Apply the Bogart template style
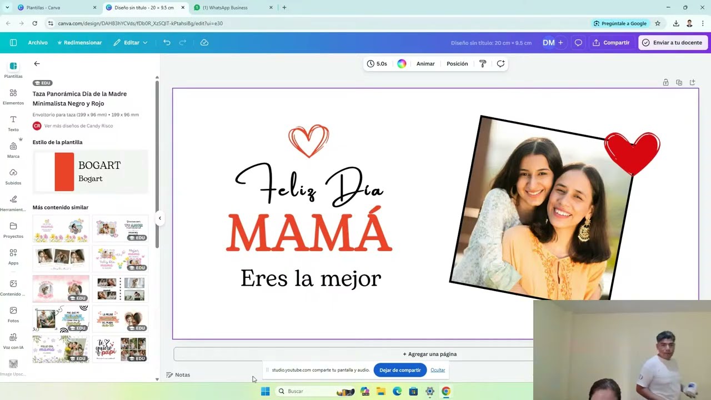This screenshot has height=400, width=711. [91, 172]
